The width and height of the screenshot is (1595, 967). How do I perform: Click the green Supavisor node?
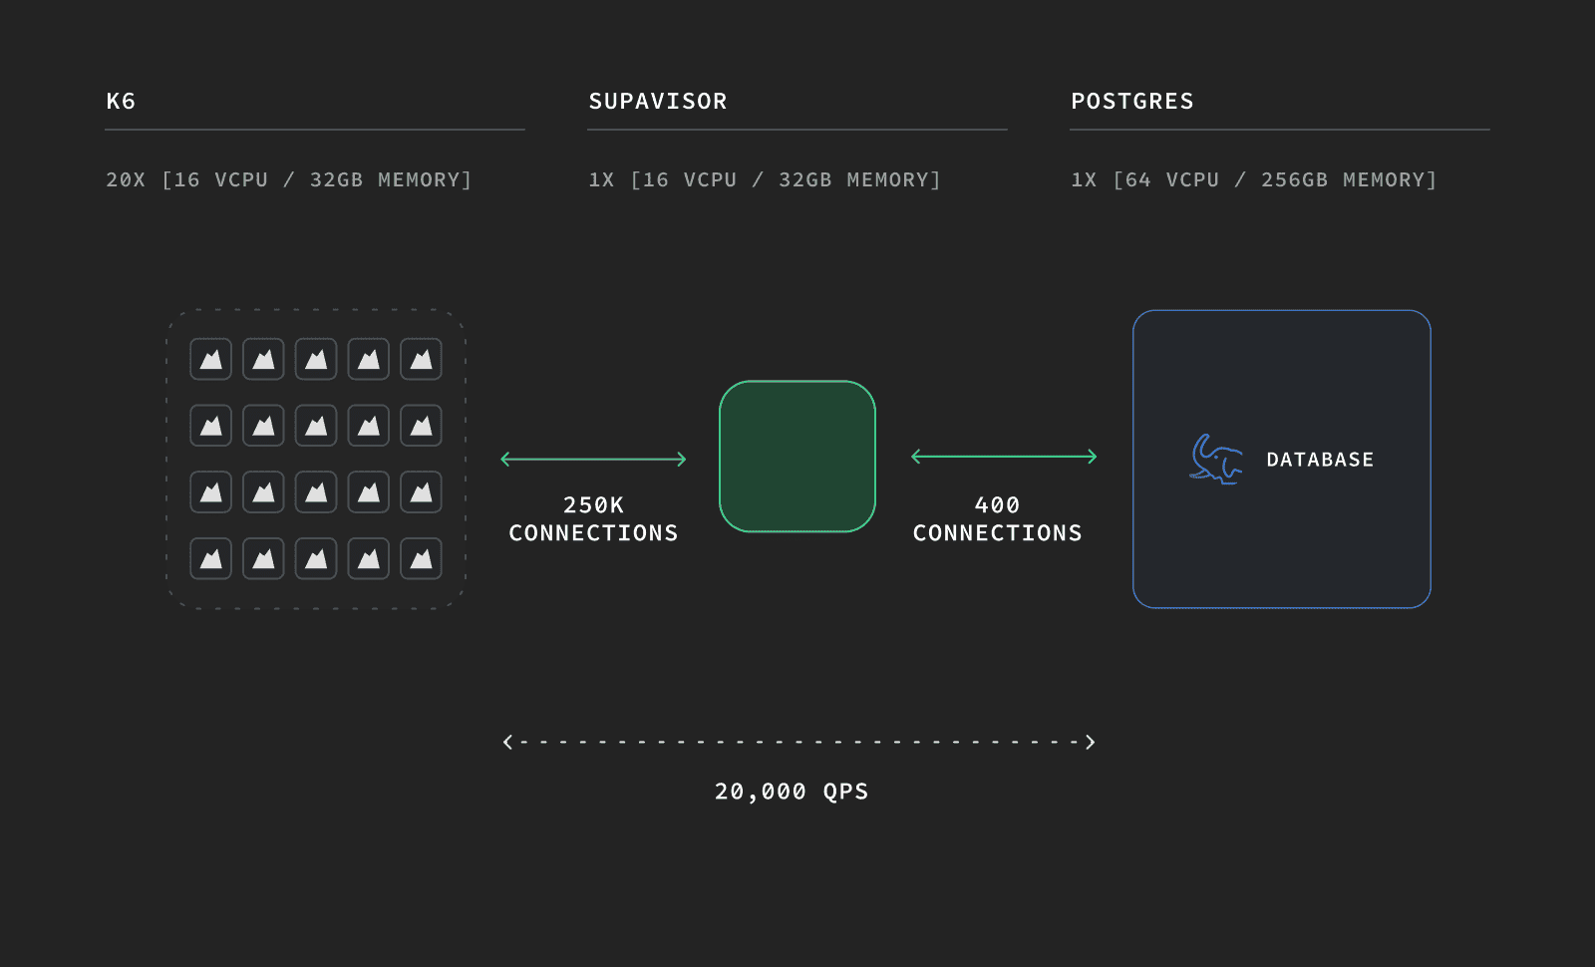pos(797,457)
